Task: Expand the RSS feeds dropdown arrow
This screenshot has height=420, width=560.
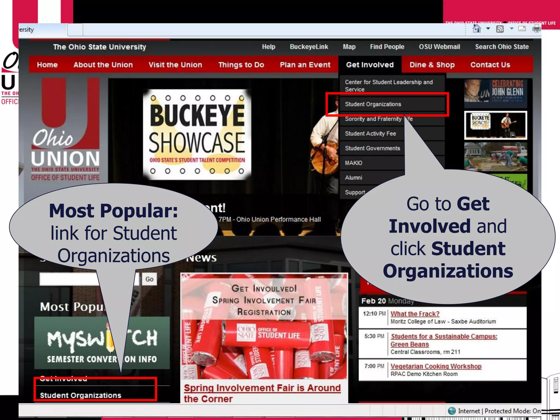Action: [x=512, y=28]
